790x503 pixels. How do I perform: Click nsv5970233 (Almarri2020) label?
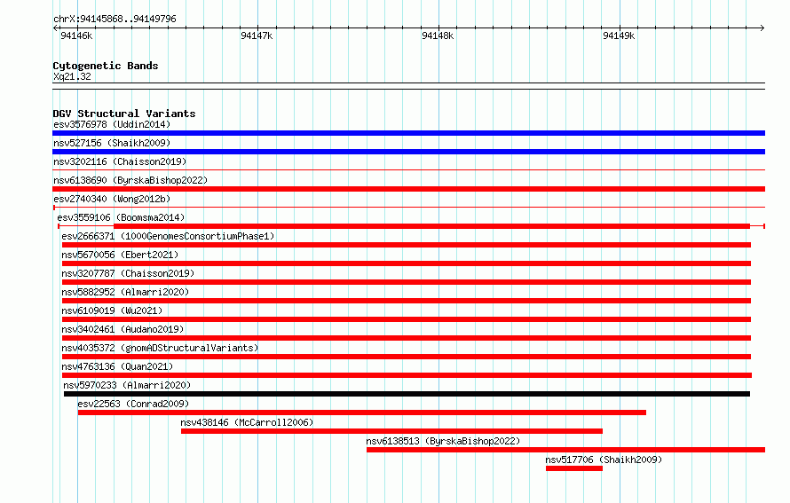(x=127, y=385)
